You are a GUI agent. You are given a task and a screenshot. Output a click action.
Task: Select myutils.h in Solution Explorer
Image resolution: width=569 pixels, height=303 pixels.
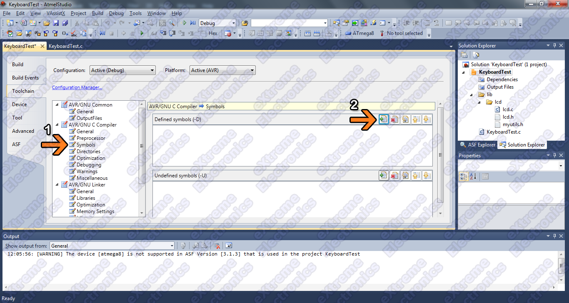513,124
